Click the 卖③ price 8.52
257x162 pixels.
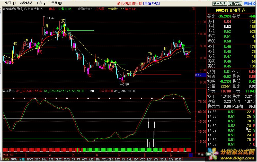pos(227,31)
